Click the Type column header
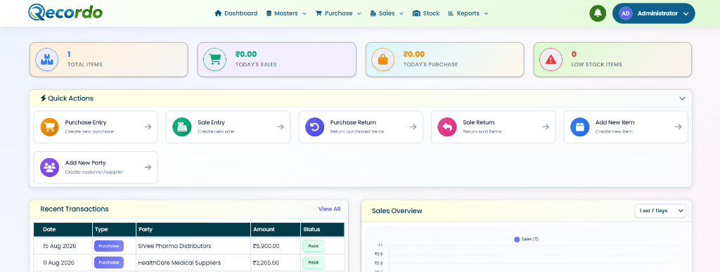The width and height of the screenshot is (720, 272). pos(115,229)
